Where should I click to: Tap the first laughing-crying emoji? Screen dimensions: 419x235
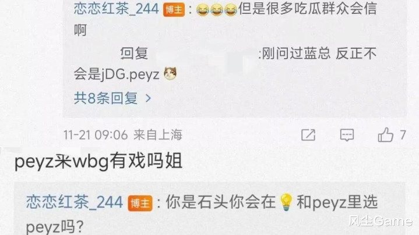point(202,10)
